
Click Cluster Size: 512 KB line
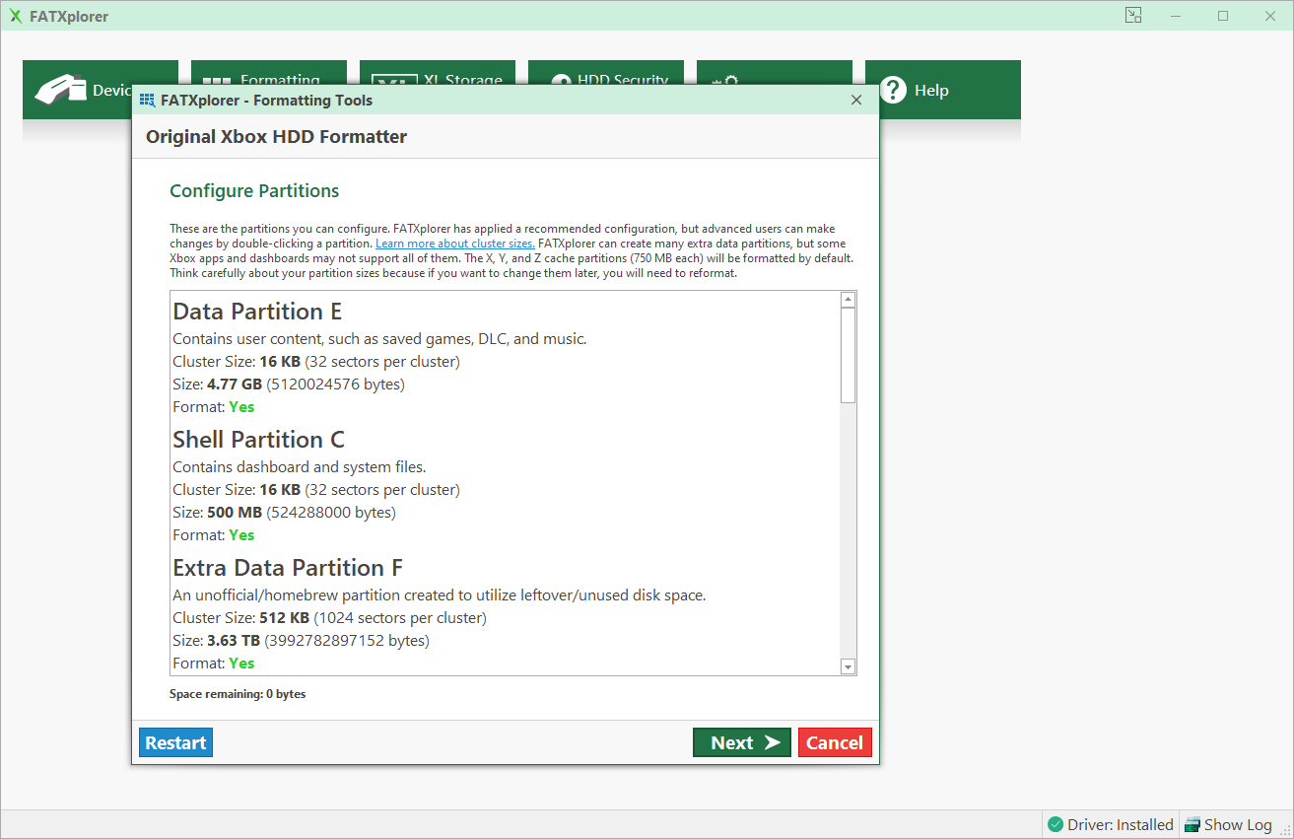pos(329,618)
